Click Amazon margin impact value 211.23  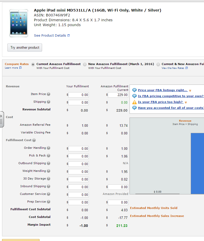pos(122,226)
